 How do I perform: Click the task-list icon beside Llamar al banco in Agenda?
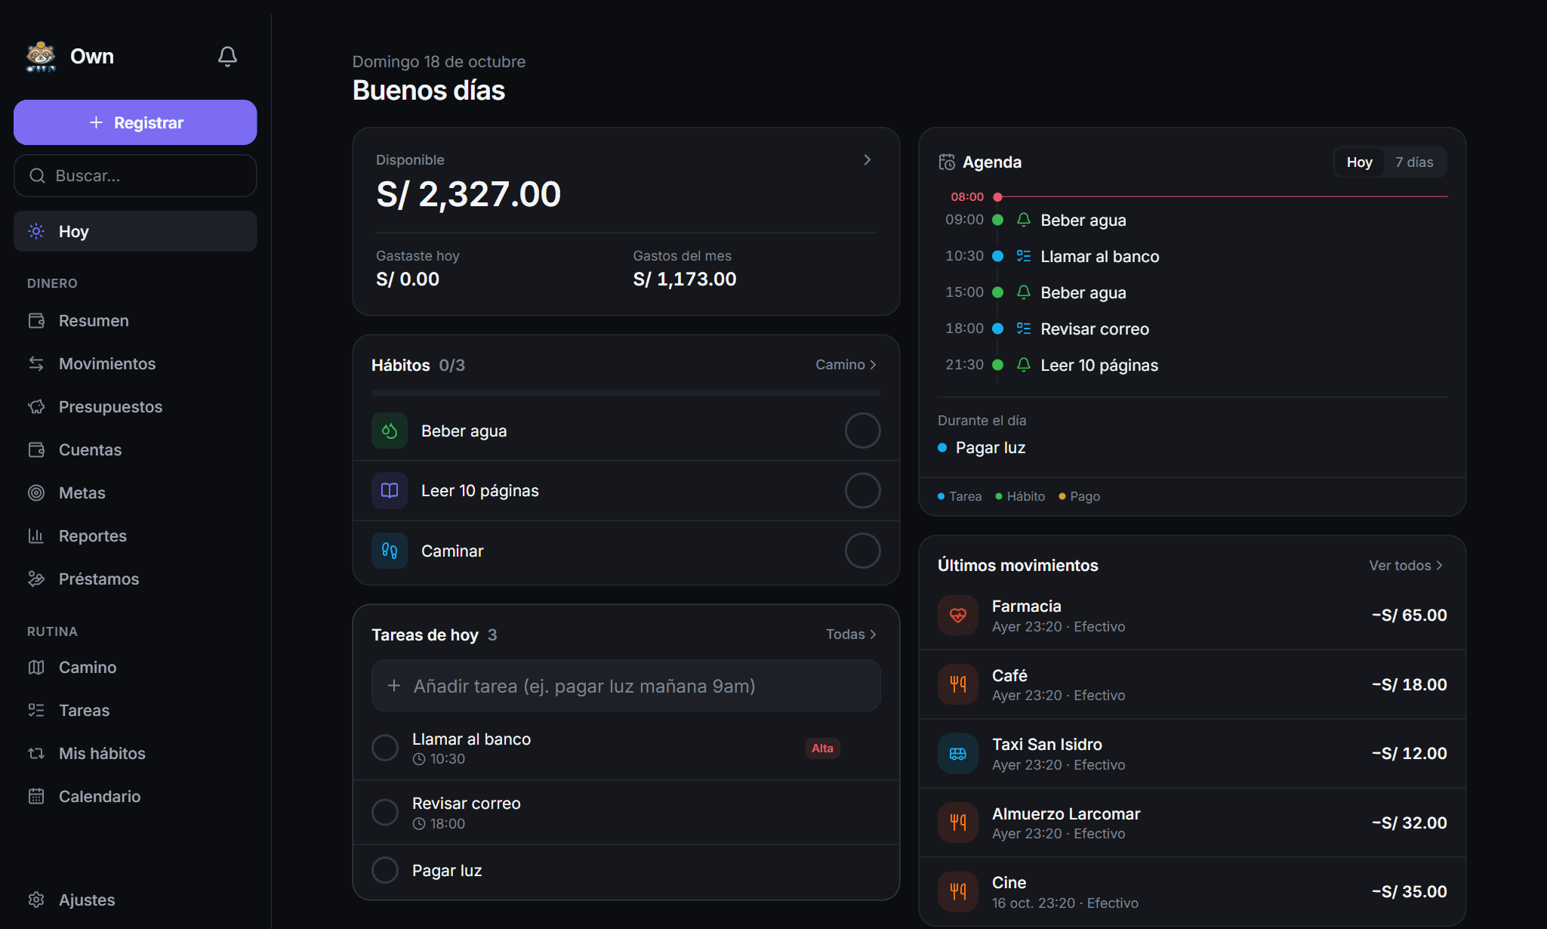[x=1024, y=256]
